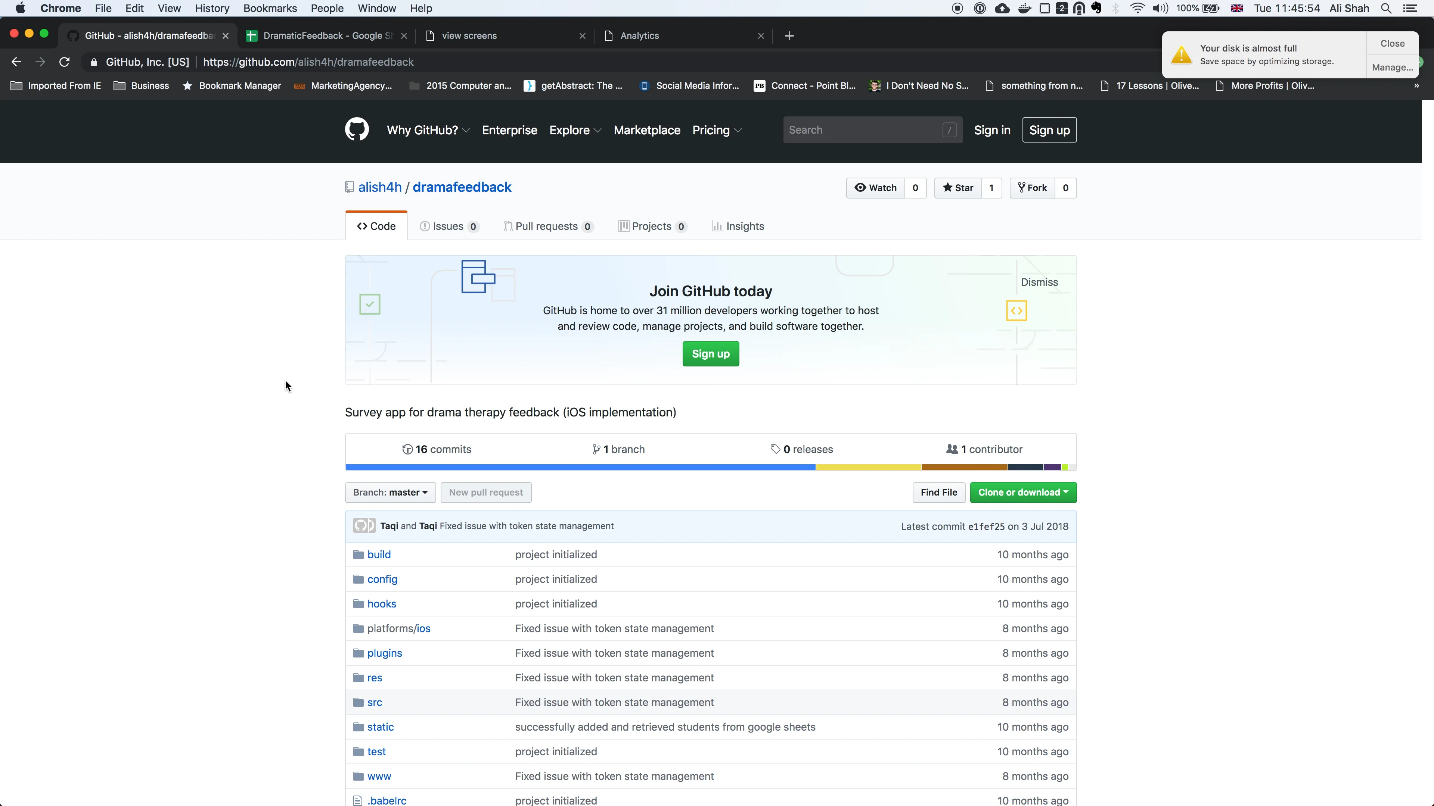Open the alish4h user profile link

click(x=380, y=187)
